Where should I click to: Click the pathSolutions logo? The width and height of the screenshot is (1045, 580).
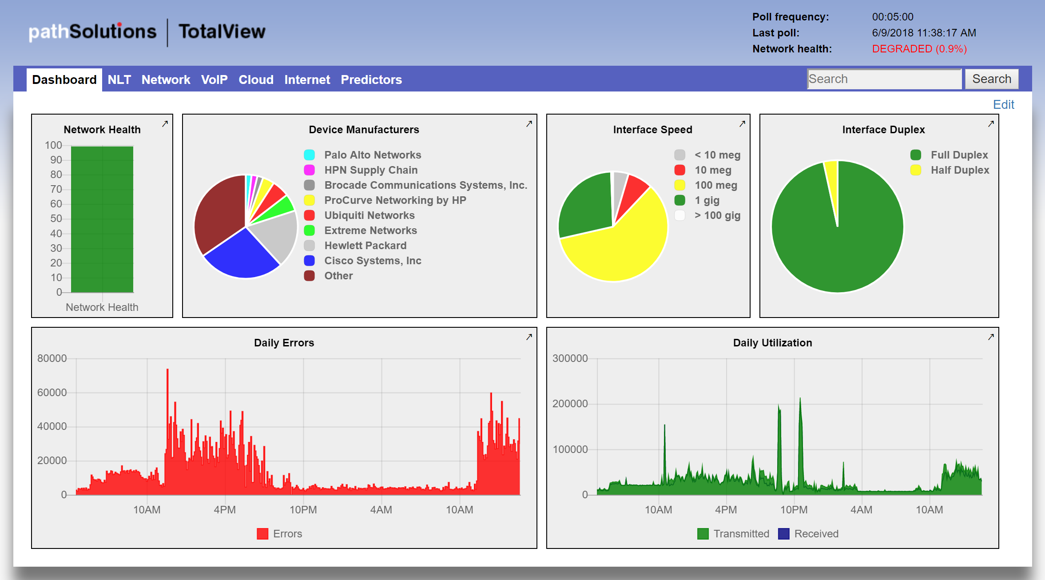[92, 31]
